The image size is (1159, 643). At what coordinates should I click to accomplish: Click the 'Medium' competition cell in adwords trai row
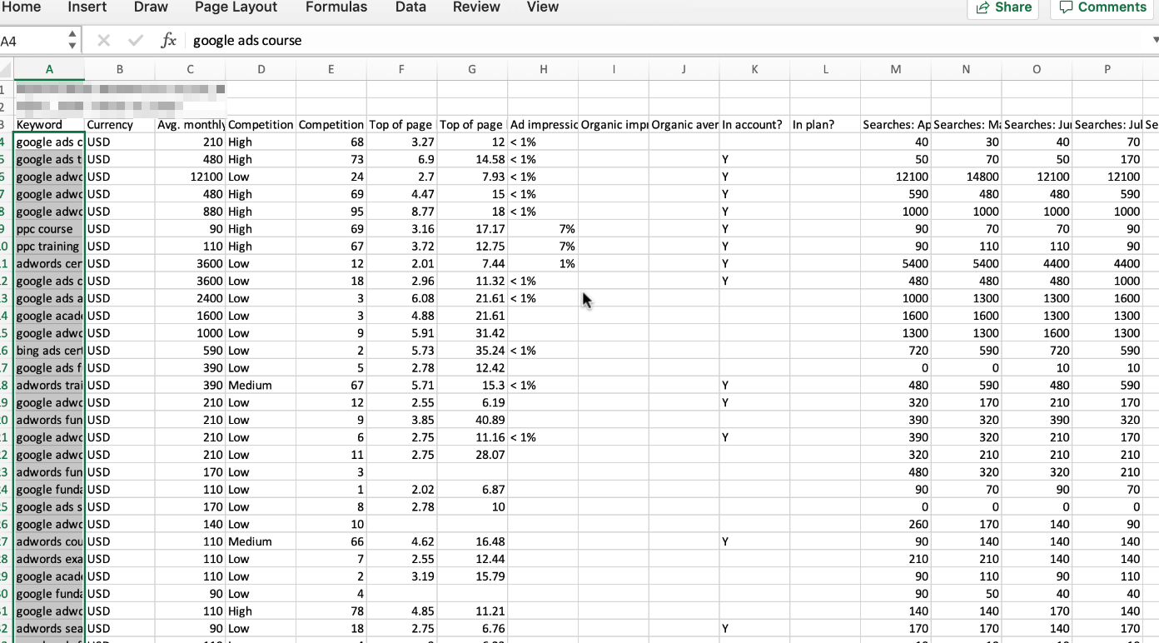click(x=261, y=386)
